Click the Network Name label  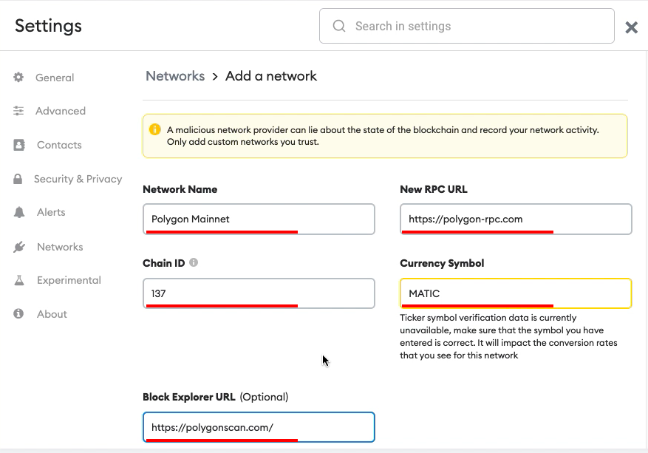point(180,189)
